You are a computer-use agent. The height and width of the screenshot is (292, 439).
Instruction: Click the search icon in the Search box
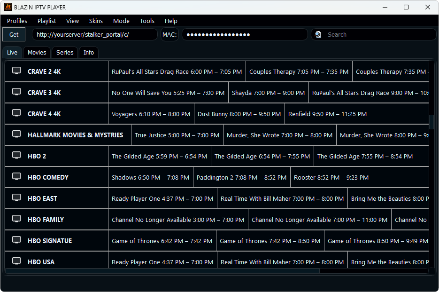point(318,34)
